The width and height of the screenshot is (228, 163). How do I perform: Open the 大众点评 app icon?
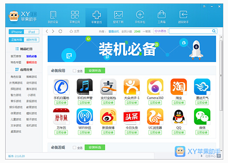tap(131, 87)
